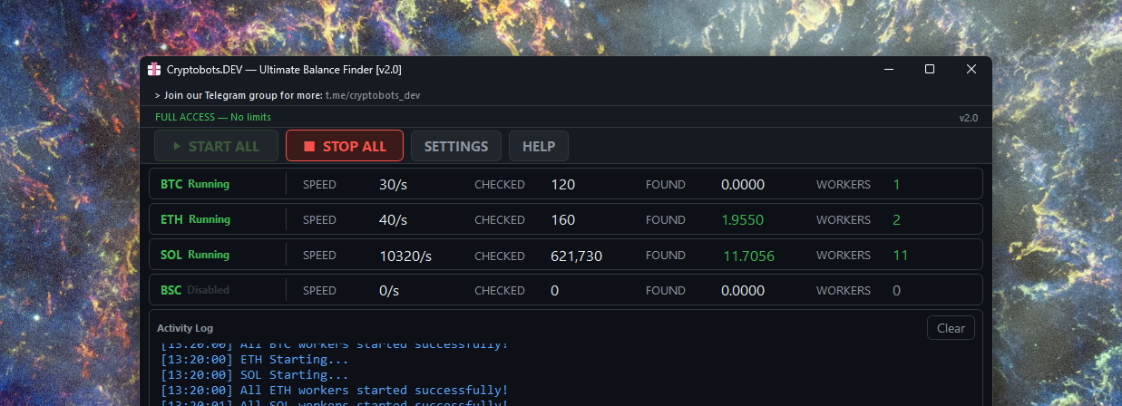Click the SOL workers count 11

coord(900,256)
